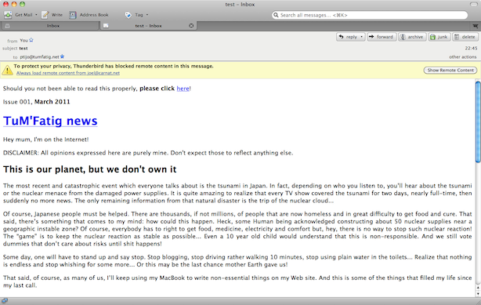Open the Get Mail dropdown arrow

tap(36, 15)
